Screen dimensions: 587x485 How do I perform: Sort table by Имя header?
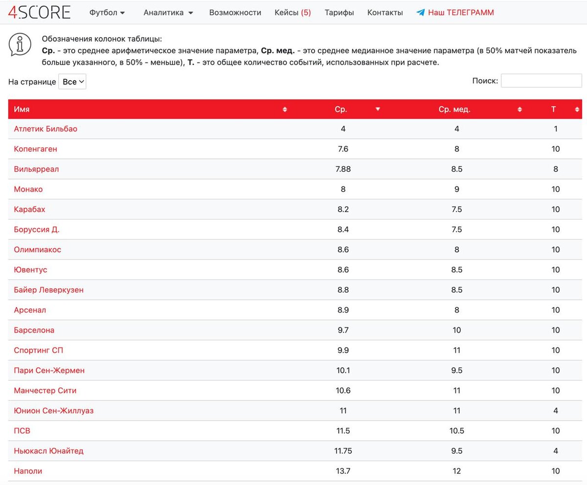tap(22, 109)
